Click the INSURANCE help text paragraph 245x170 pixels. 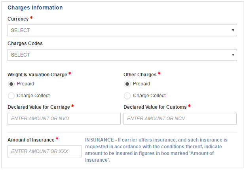coord(156,150)
